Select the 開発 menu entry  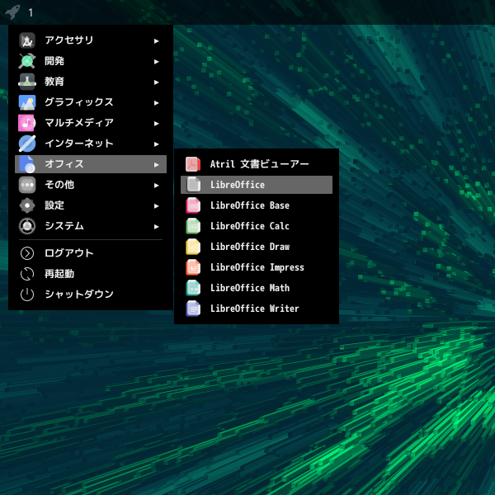tap(54, 61)
